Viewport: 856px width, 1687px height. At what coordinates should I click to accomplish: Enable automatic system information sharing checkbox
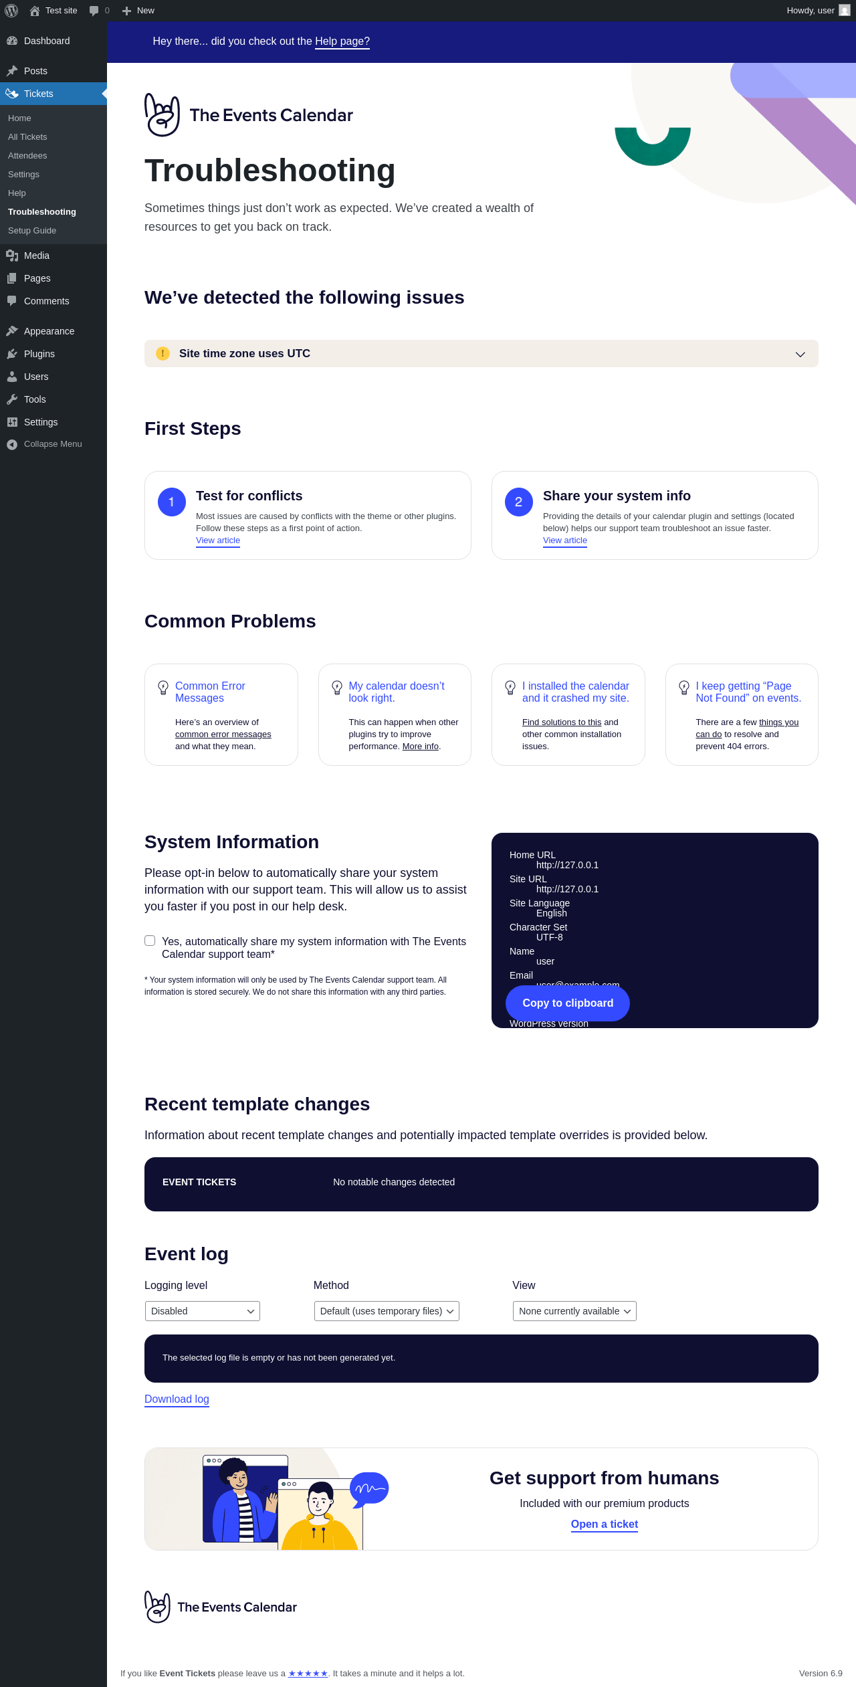click(x=150, y=940)
